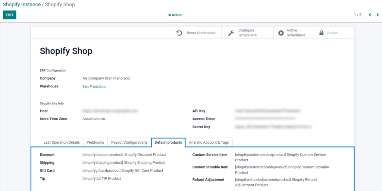
Task: Click the blurred Secret Key value
Action: tap(273, 127)
